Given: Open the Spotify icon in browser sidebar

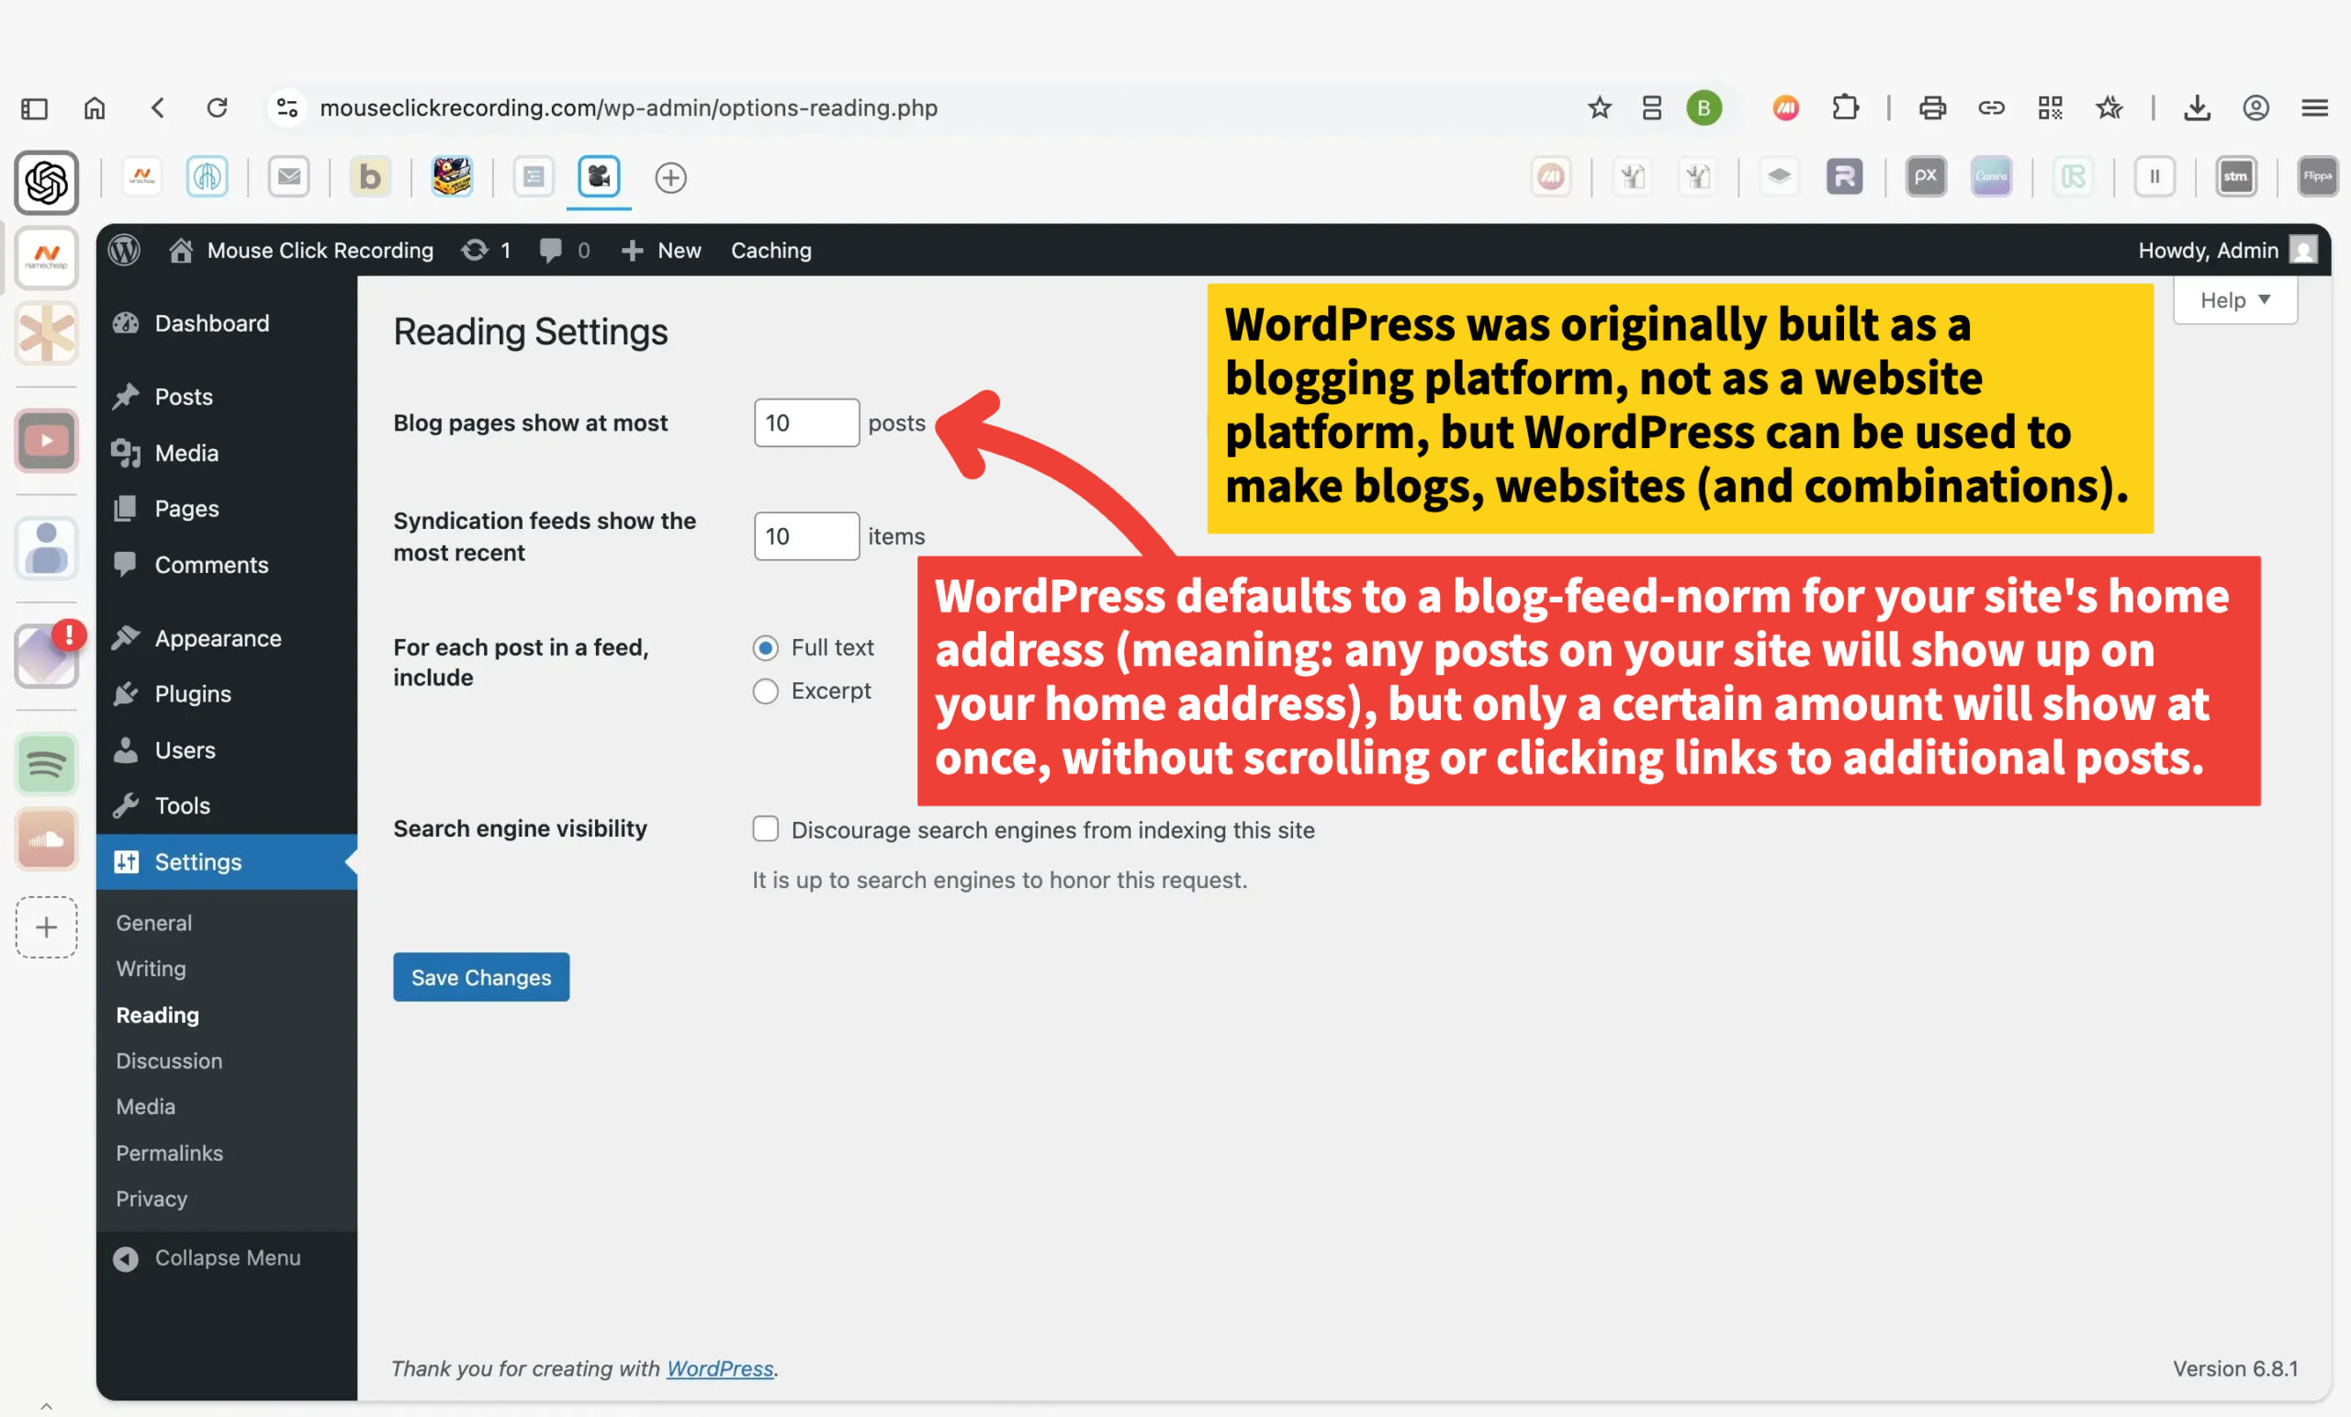Looking at the screenshot, I should tap(46, 763).
